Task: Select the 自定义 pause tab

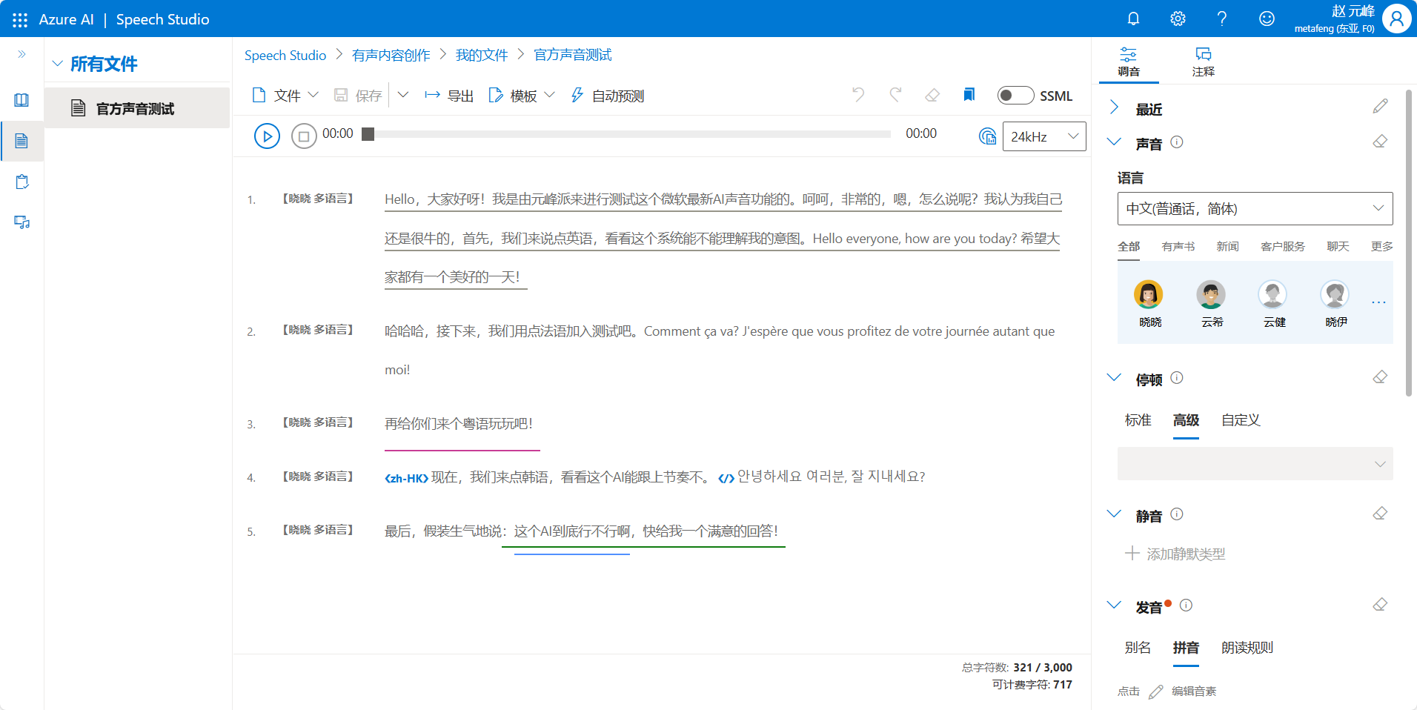Action: (x=1241, y=420)
